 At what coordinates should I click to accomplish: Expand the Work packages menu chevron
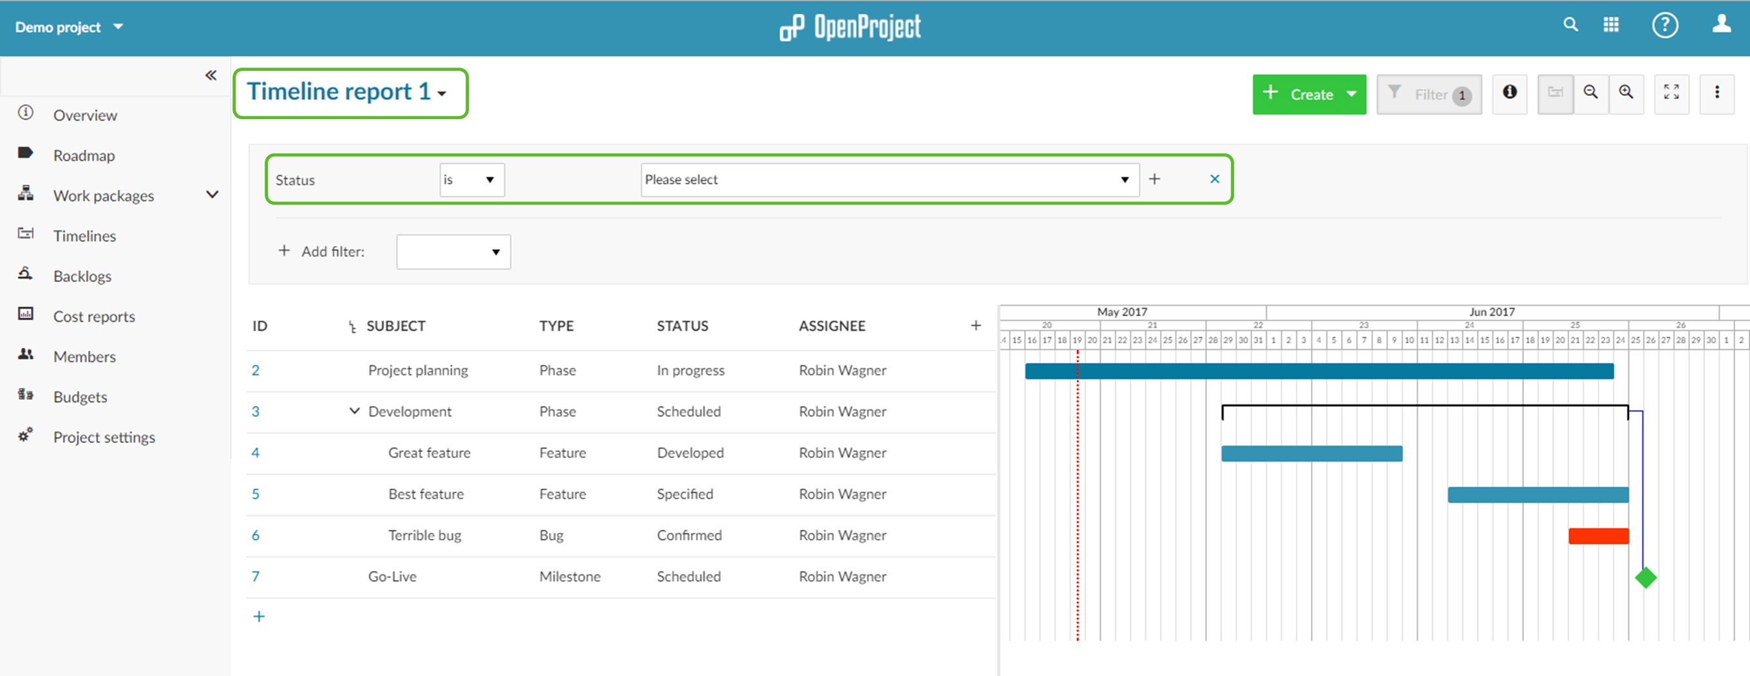(212, 194)
